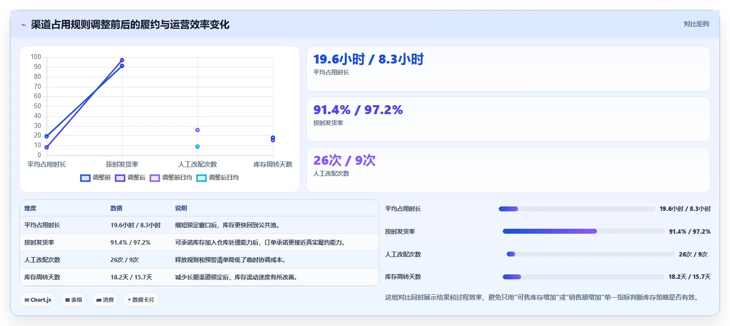The height and width of the screenshot is (326, 730).
Task: Click the Chart.js tag chip
Action: coord(38,300)
